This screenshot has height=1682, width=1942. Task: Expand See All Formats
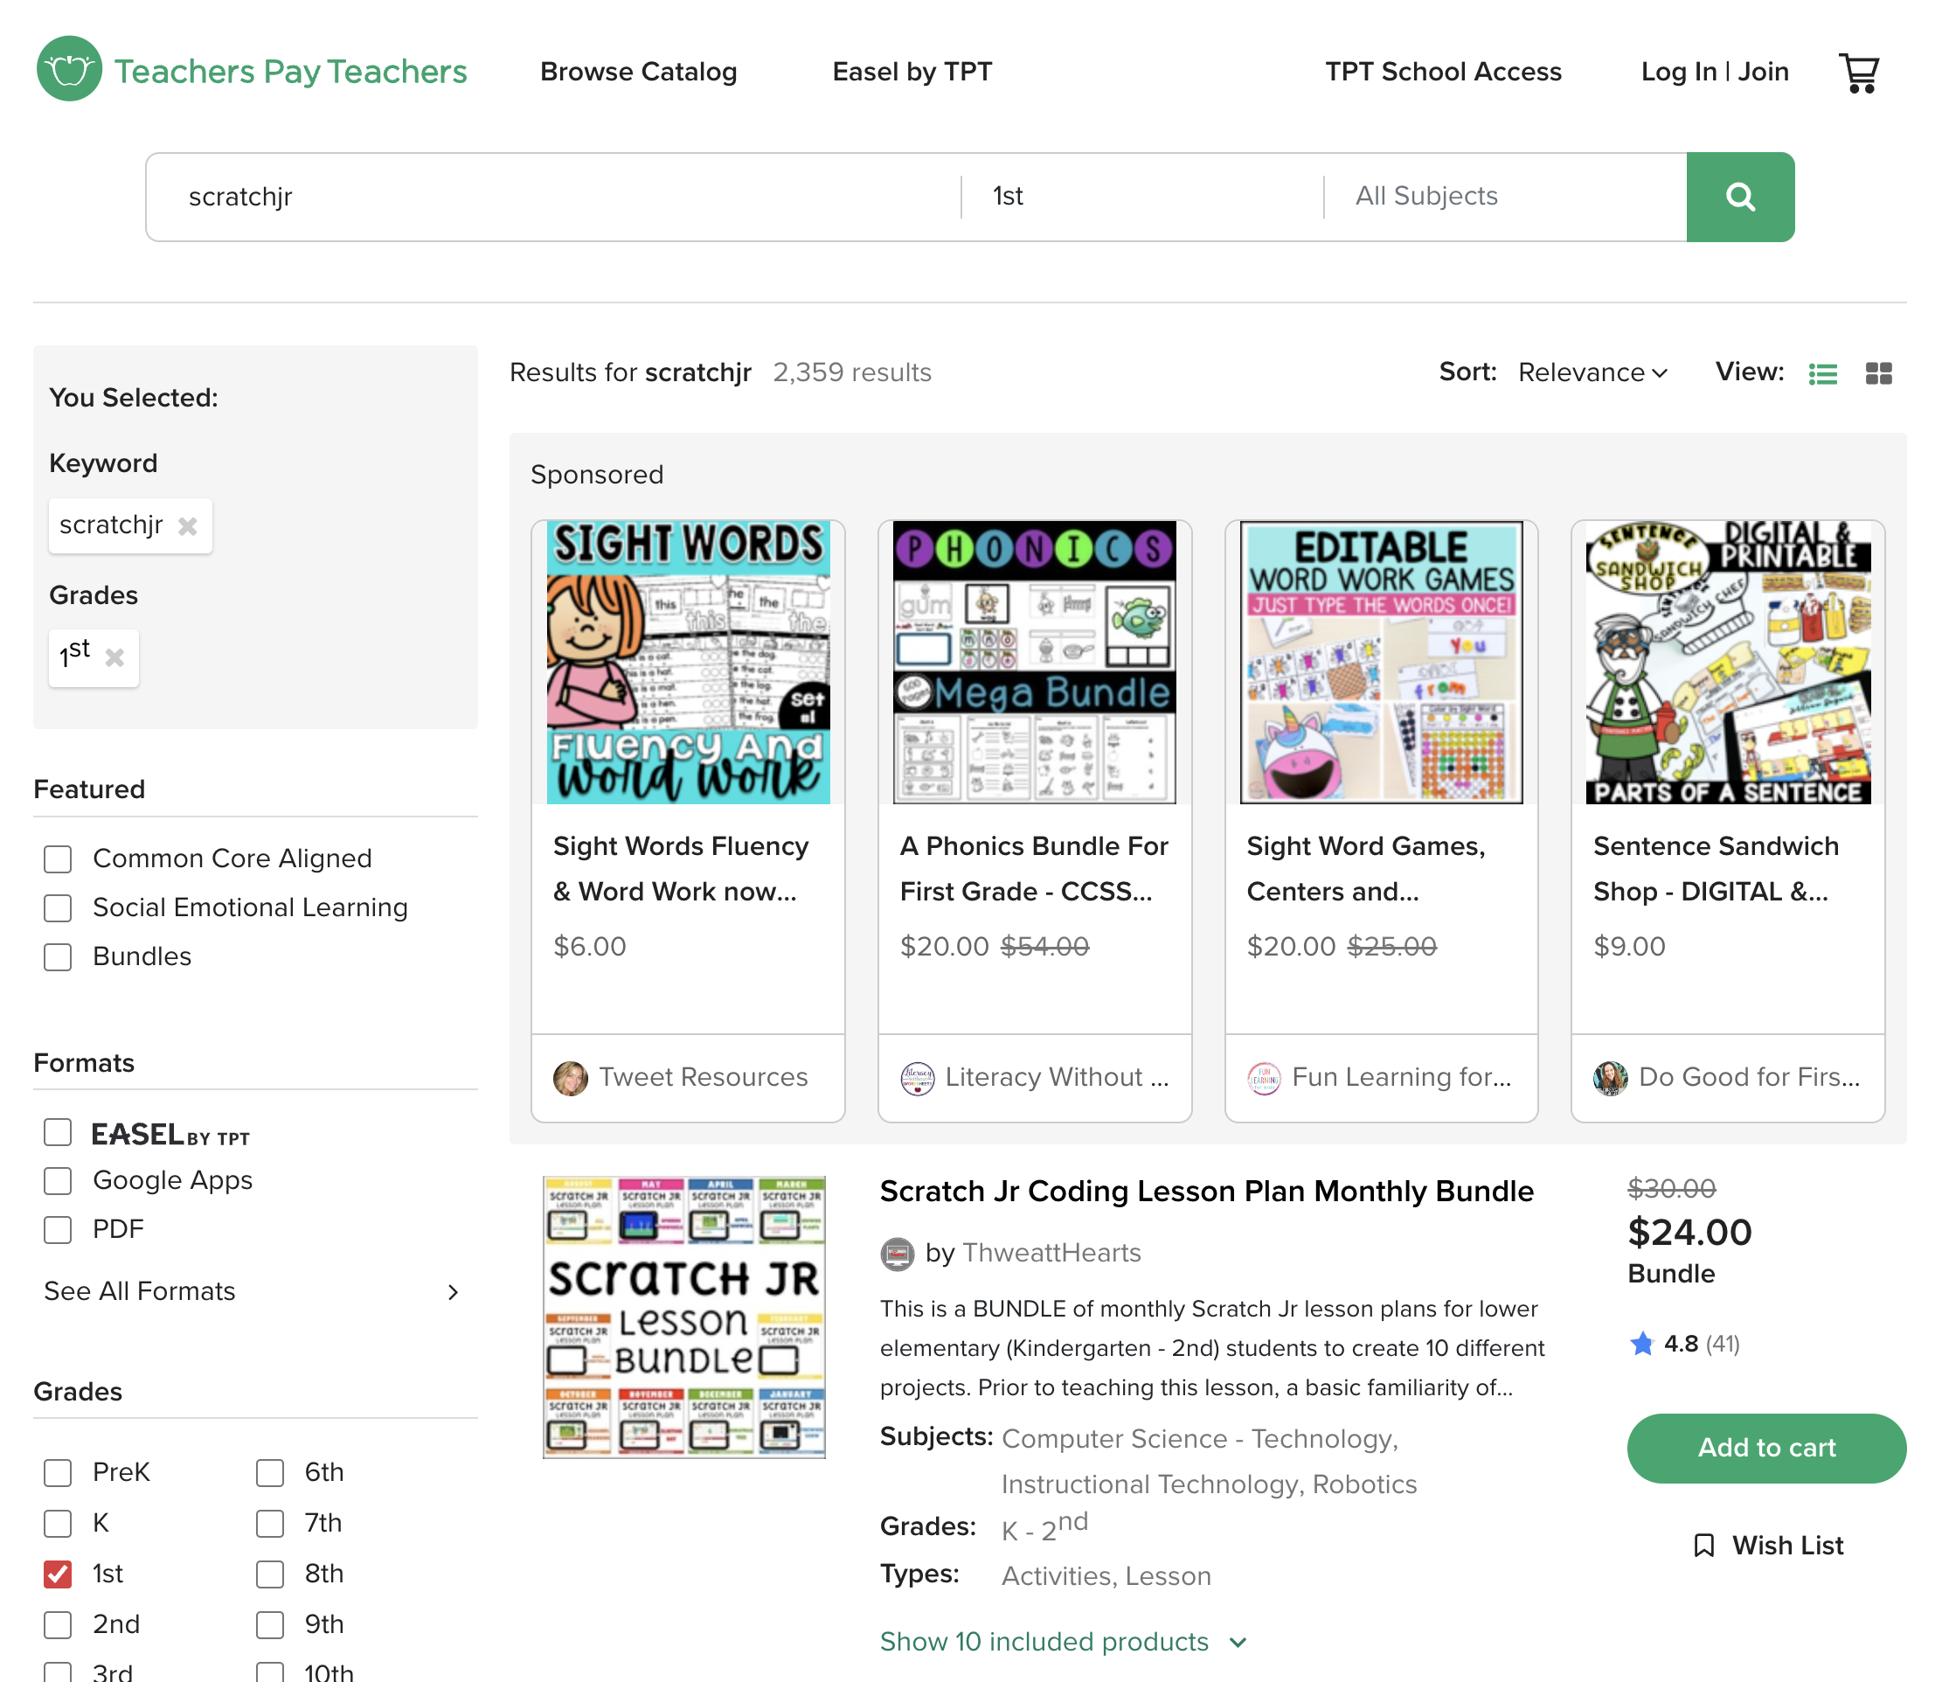[x=253, y=1291]
